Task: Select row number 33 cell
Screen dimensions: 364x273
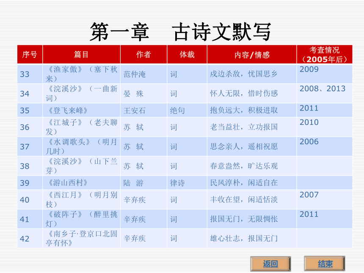Action: tap(30, 74)
